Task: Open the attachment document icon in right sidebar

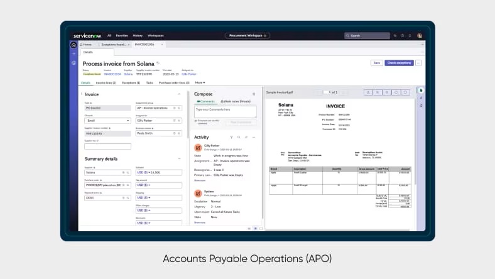Action: click(422, 91)
